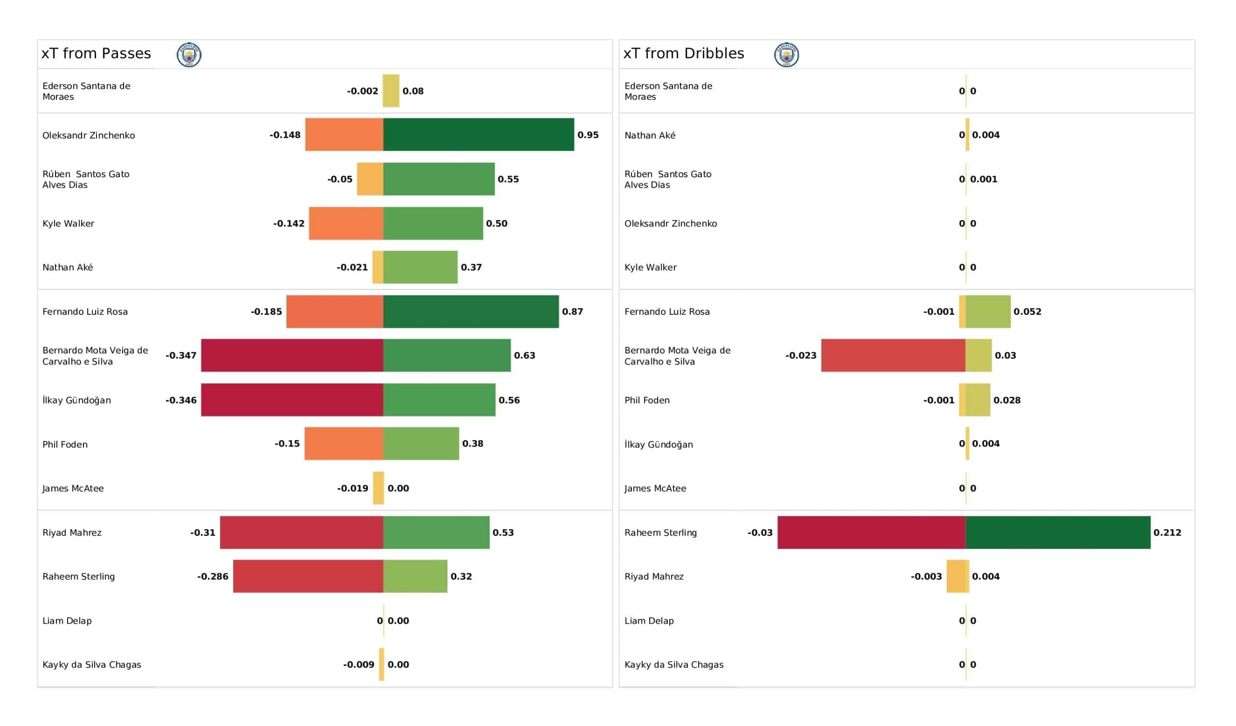Select the xT from Passes panel title
The width and height of the screenshot is (1236, 726).
coord(96,54)
